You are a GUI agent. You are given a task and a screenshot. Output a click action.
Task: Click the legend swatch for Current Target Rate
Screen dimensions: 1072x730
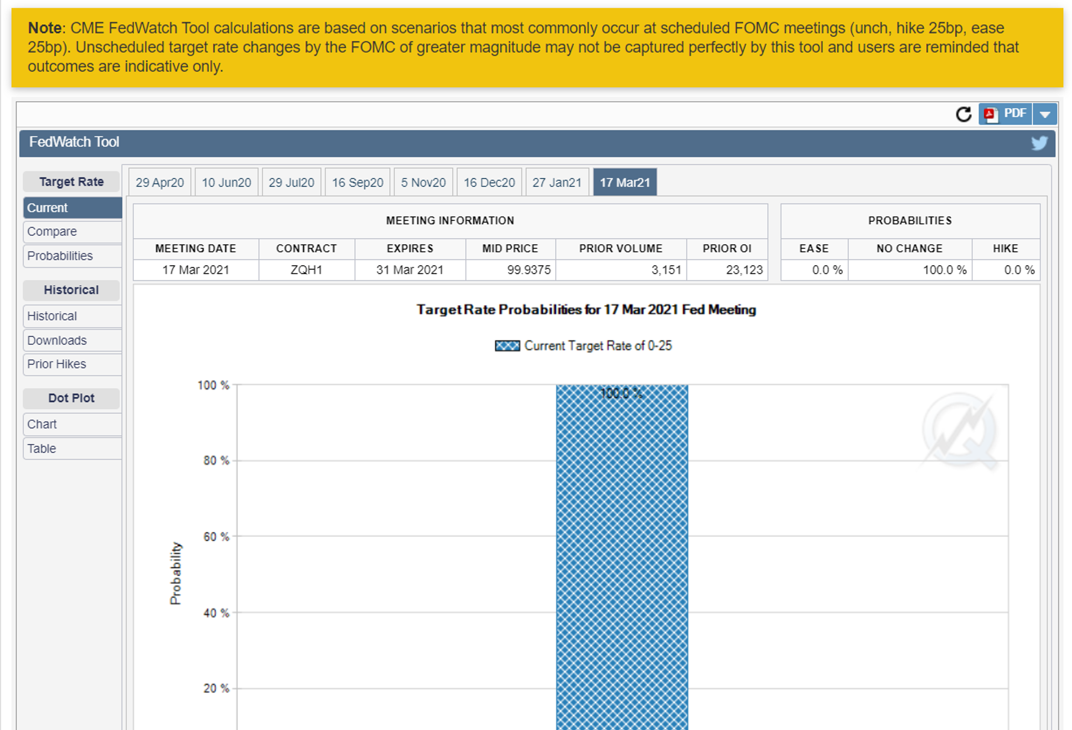(x=508, y=346)
